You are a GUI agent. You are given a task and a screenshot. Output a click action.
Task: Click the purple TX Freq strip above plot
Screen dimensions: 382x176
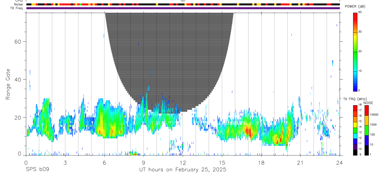(x=183, y=8)
